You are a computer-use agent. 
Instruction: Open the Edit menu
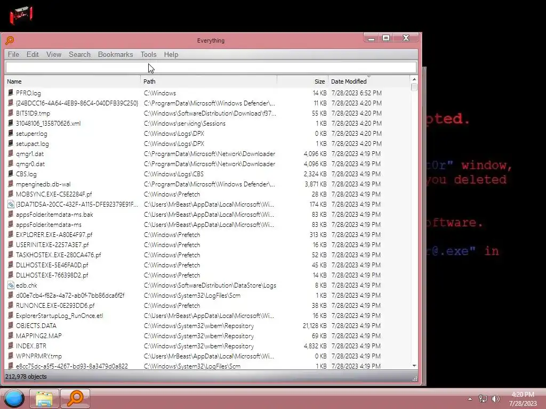(33, 55)
